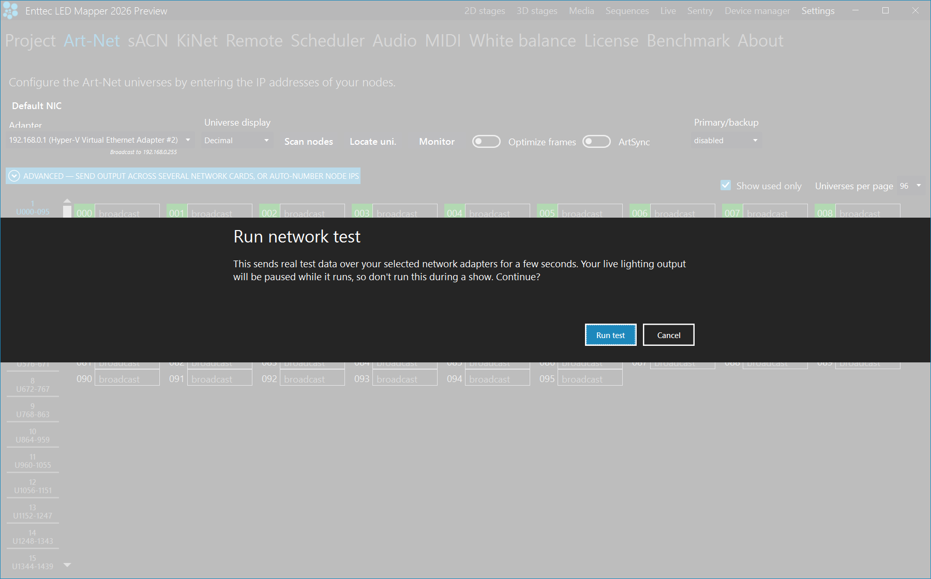The height and width of the screenshot is (579, 931).
Task: Select universe page U768-863
Action: point(33,410)
